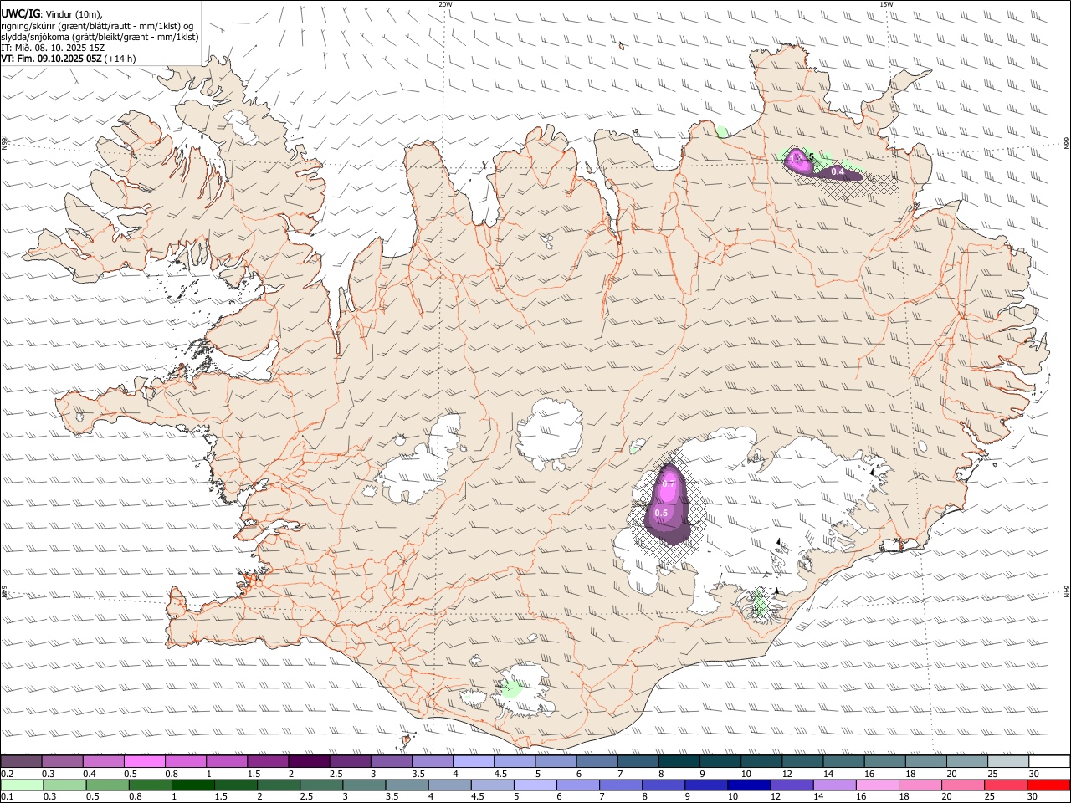Click the medium green 0.5 swatch in the rain legend
This screenshot has height=803, width=1071.
coord(107,785)
